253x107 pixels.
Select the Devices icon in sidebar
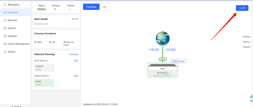click(5, 28)
